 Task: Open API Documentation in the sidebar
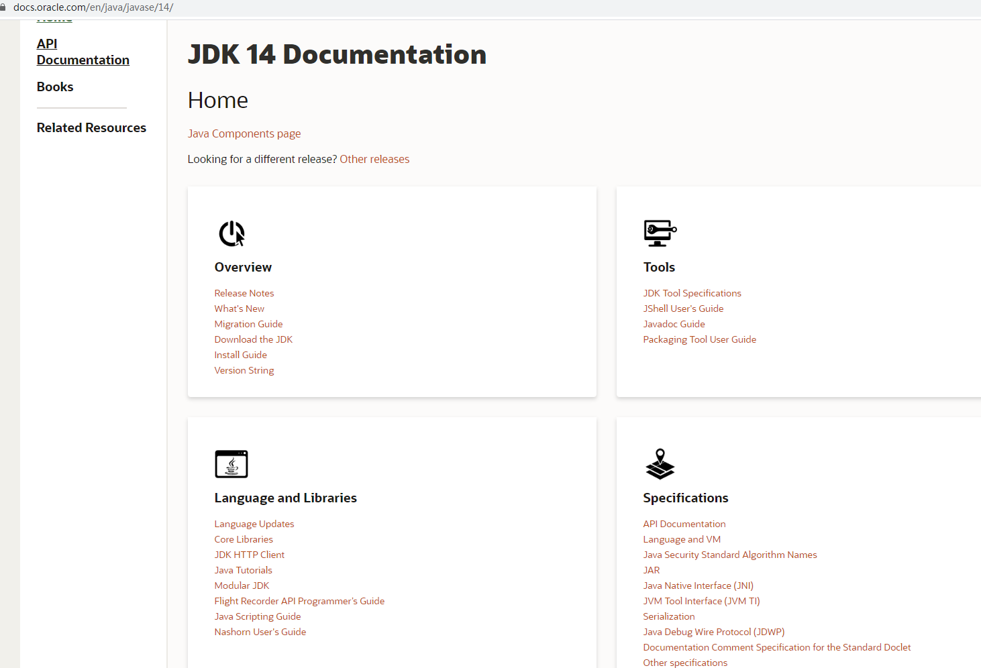coord(83,52)
